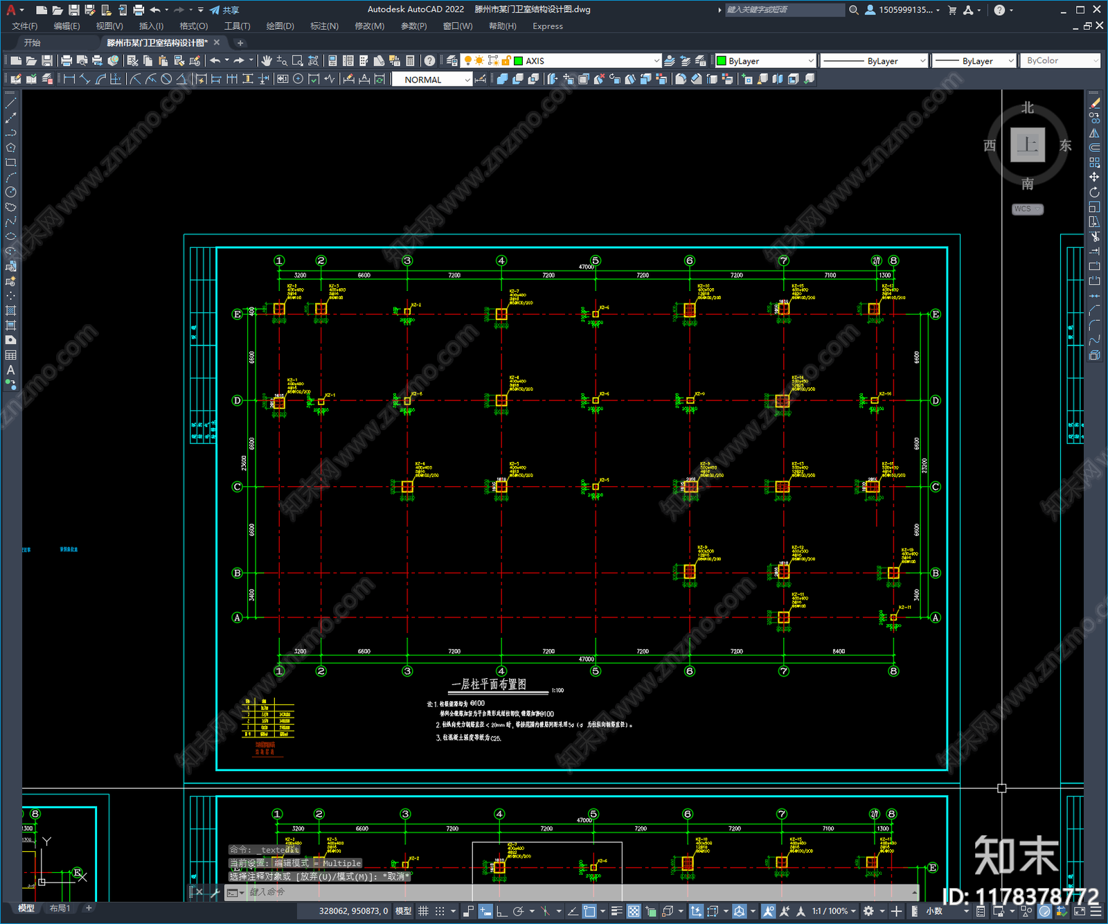Expand the AXIS layer dropdown

(x=656, y=61)
